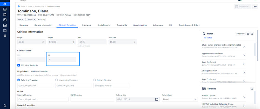Image resolution: width=260 pixels, height=109 pixels.
Task: Switch to the Insurance tab
Action: tap(87, 25)
